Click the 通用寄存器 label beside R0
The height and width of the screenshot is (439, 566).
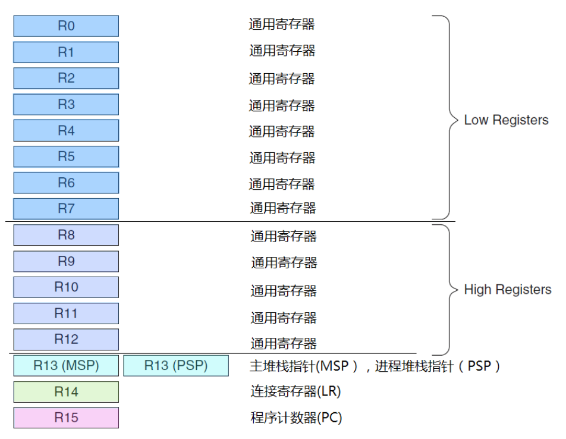[x=281, y=24]
